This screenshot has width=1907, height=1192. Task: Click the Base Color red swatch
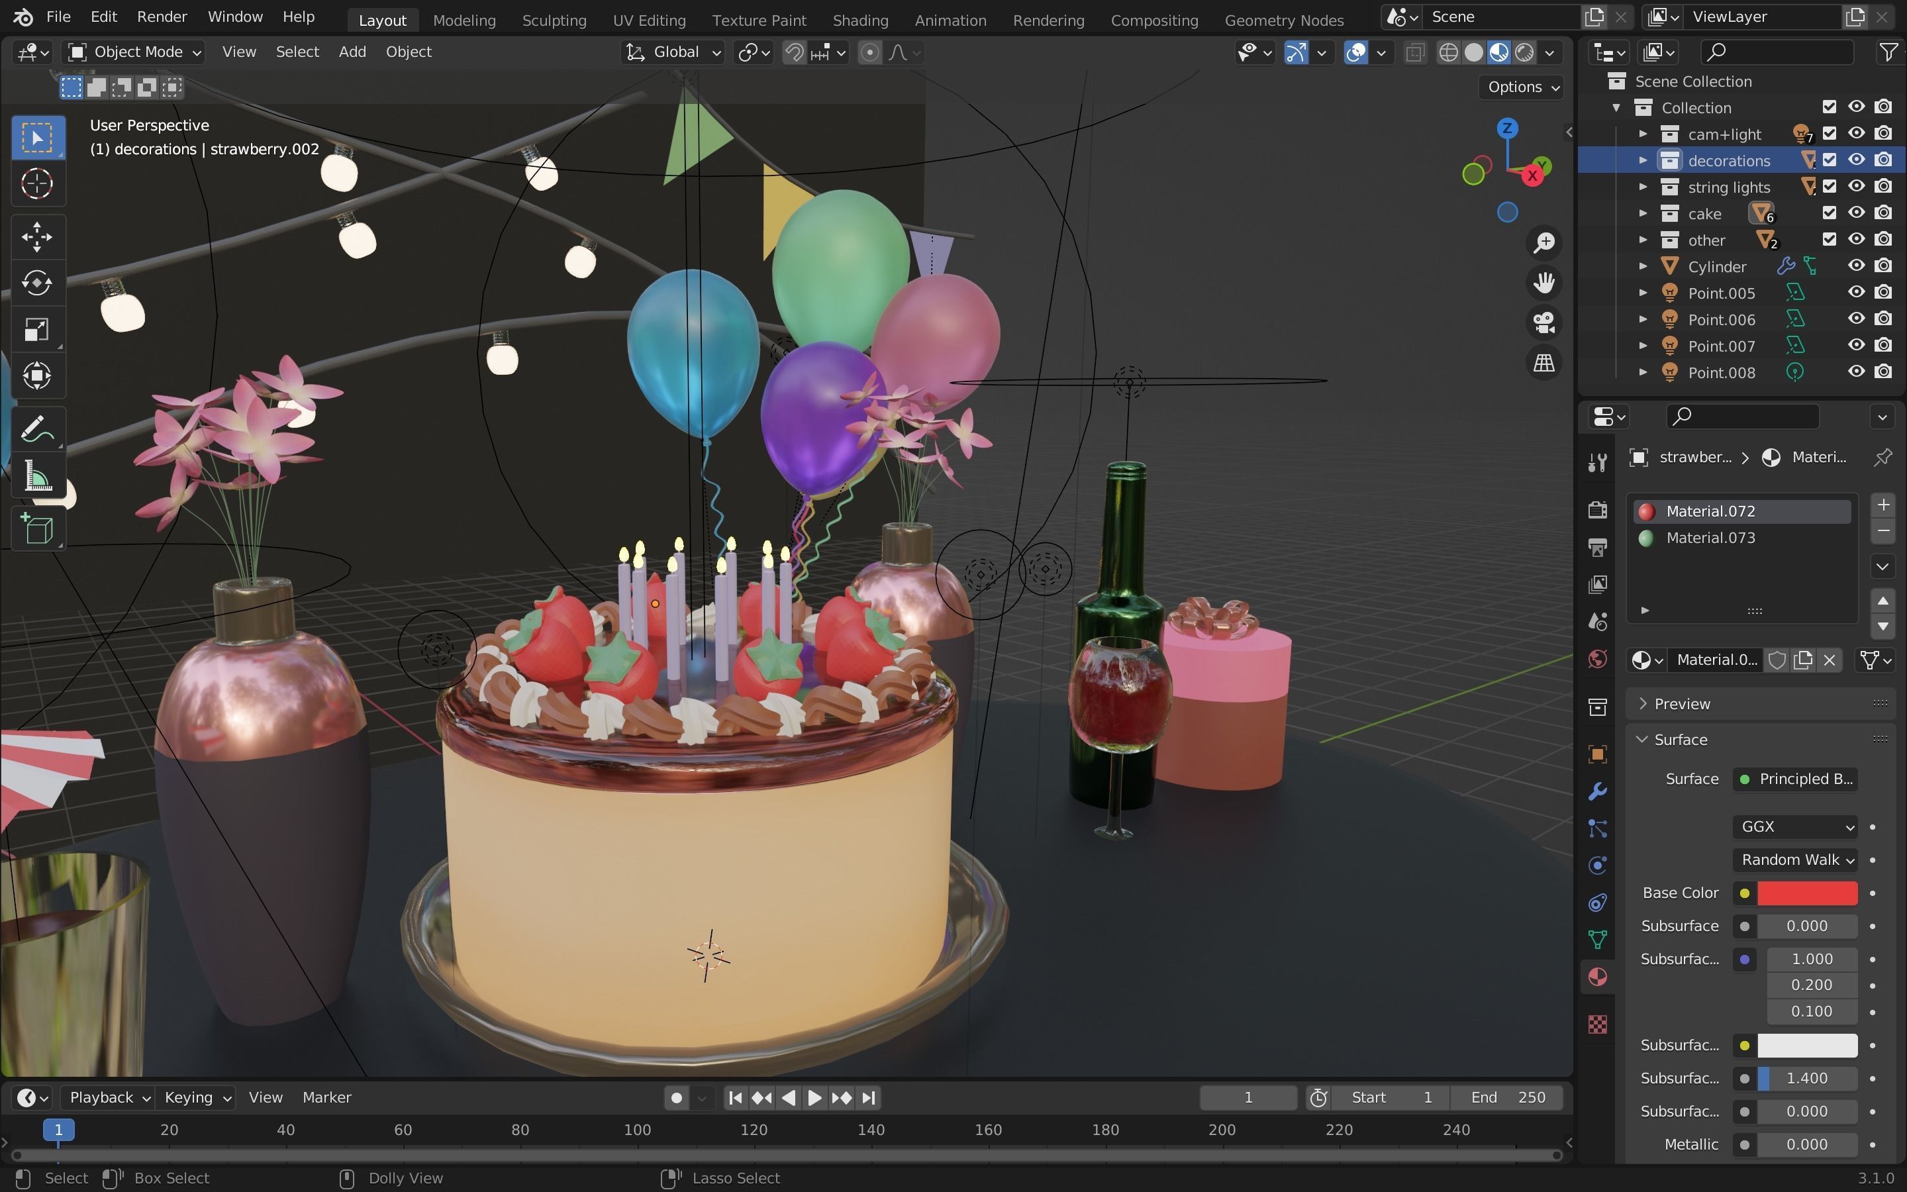point(1807,893)
